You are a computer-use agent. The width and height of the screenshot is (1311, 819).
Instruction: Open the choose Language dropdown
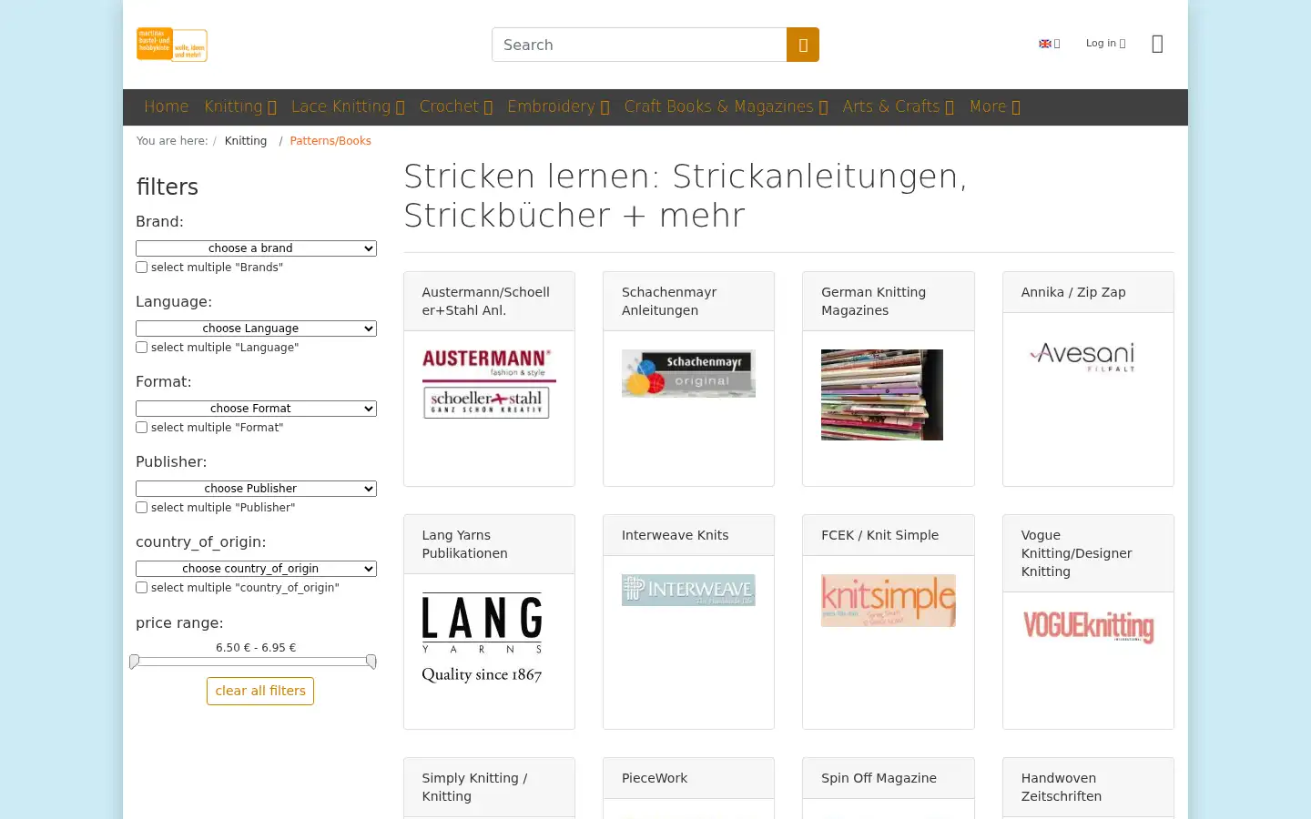click(x=256, y=329)
